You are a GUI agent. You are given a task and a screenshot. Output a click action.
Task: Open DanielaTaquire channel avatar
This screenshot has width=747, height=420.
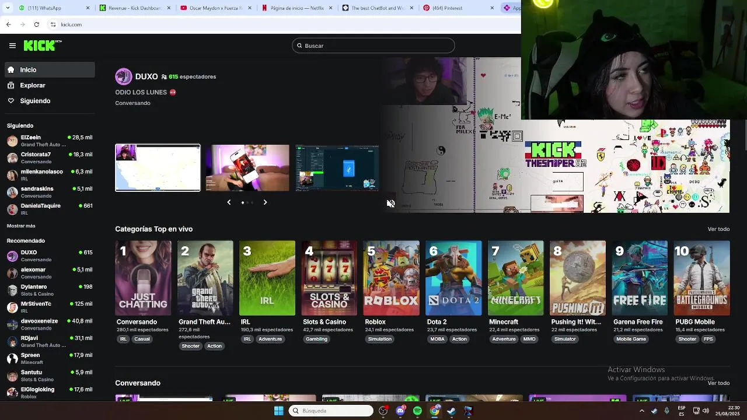click(12, 209)
